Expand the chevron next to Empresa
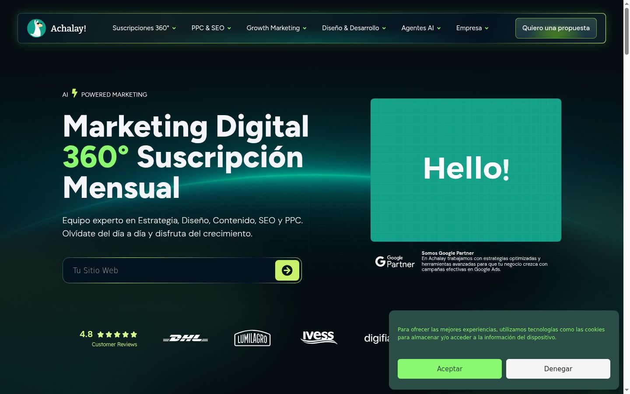This screenshot has height=394, width=630. tap(486, 28)
